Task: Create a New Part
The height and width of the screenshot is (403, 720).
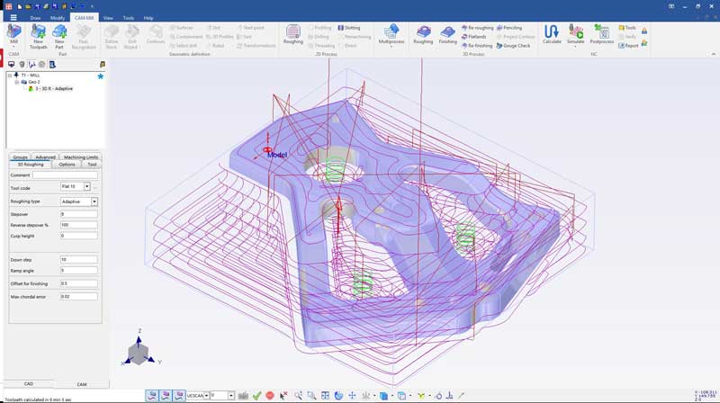Action: pos(59,34)
